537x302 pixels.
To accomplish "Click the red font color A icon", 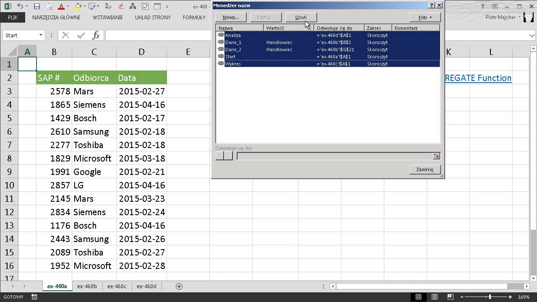I will coord(61,6).
